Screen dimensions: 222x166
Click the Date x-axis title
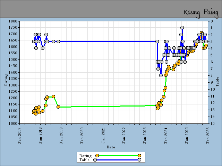[x=111, y=147]
